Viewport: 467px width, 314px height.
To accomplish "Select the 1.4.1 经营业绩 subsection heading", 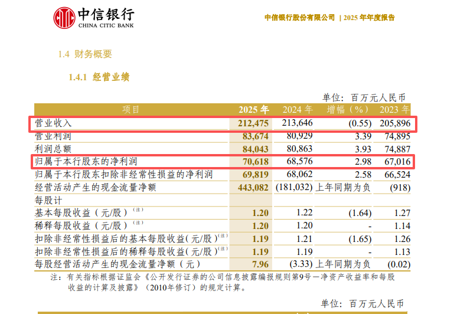I will (x=99, y=77).
